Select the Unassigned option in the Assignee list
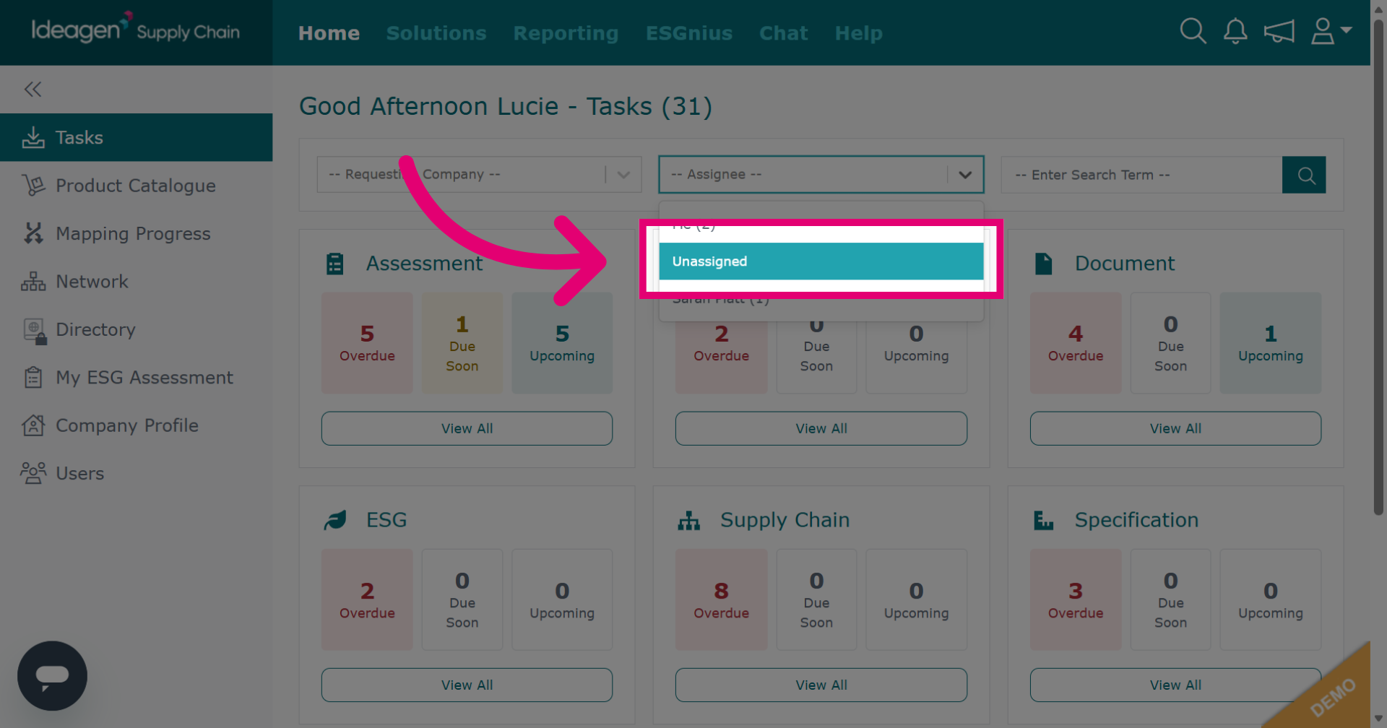1387x728 pixels. tap(821, 261)
